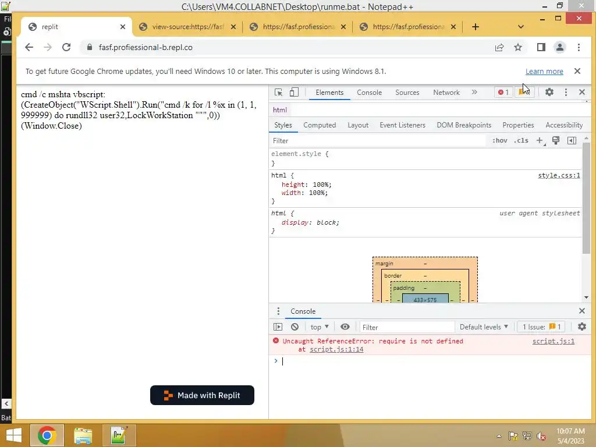Open DevTools customize three-dot menu
Screen dimensions: 596x447
click(566, 92)
